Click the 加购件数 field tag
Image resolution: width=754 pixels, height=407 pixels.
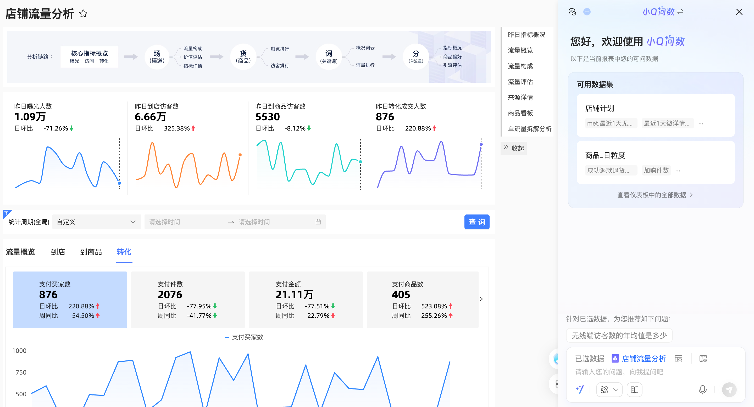tap(656, 171)
